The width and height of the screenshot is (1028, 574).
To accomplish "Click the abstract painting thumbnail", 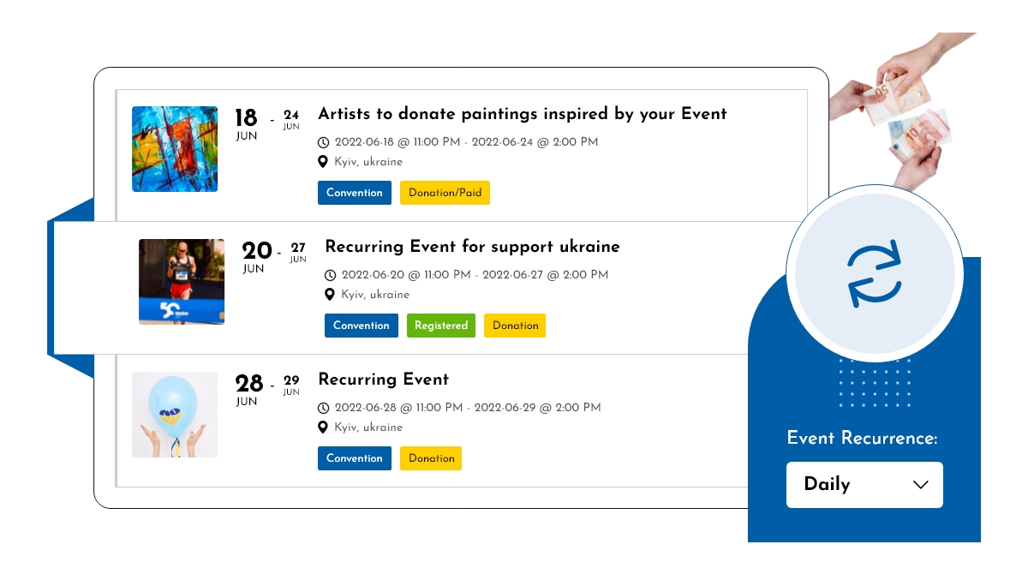I will 174,148.
